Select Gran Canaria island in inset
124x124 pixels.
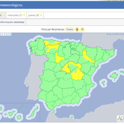coord(19,117)
